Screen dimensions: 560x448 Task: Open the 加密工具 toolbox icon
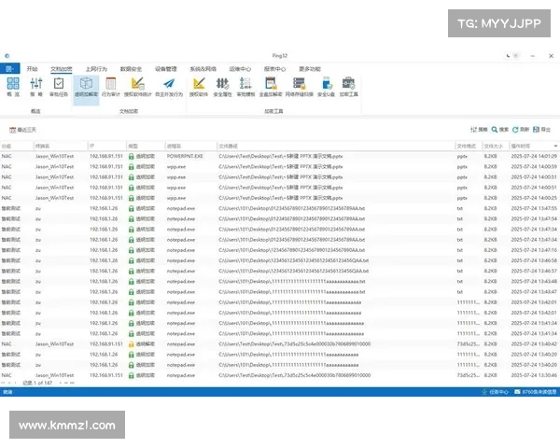point(348,87)
